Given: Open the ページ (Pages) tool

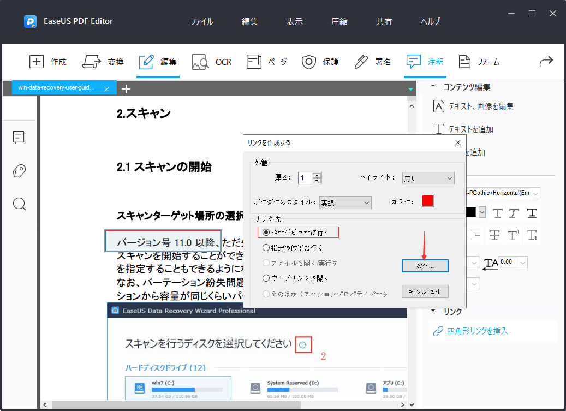Looking at the screenshot, I should (266, 62).
